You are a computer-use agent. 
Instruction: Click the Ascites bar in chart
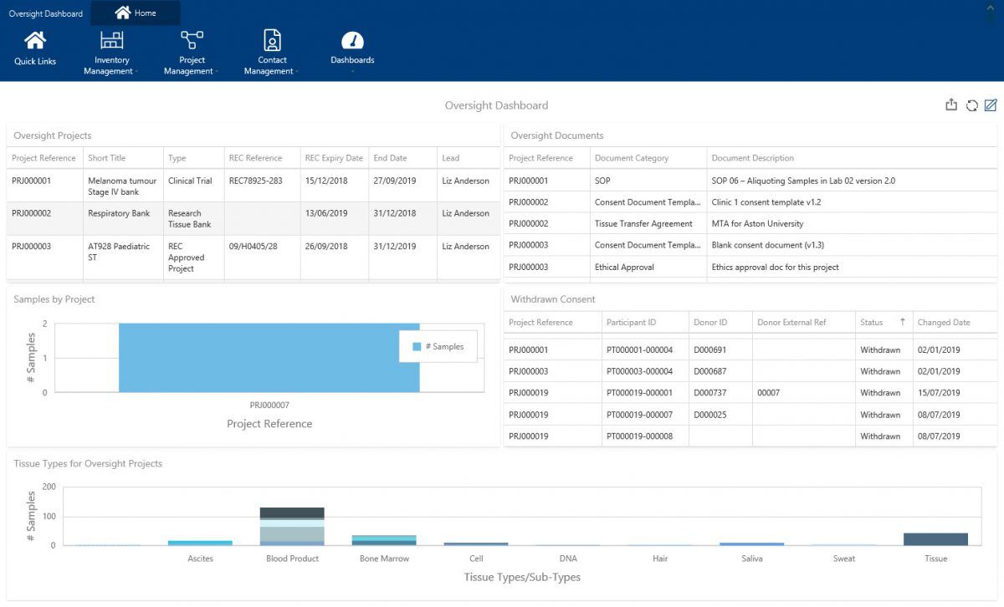(200, 543)
